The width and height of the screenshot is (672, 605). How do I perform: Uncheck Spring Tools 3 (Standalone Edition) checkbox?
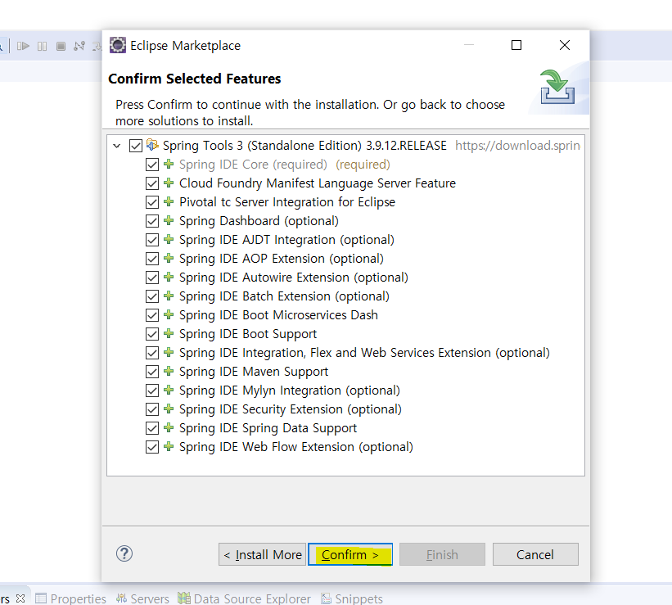pyautogui.click(x=136, y=146)
